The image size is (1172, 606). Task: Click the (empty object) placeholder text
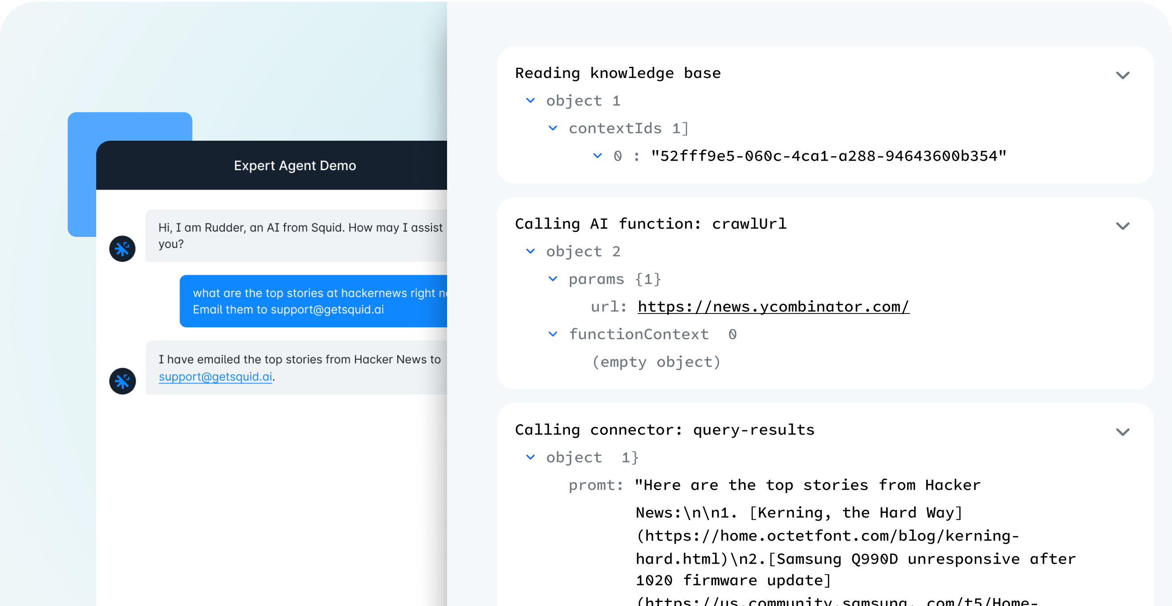coord(656,362)
